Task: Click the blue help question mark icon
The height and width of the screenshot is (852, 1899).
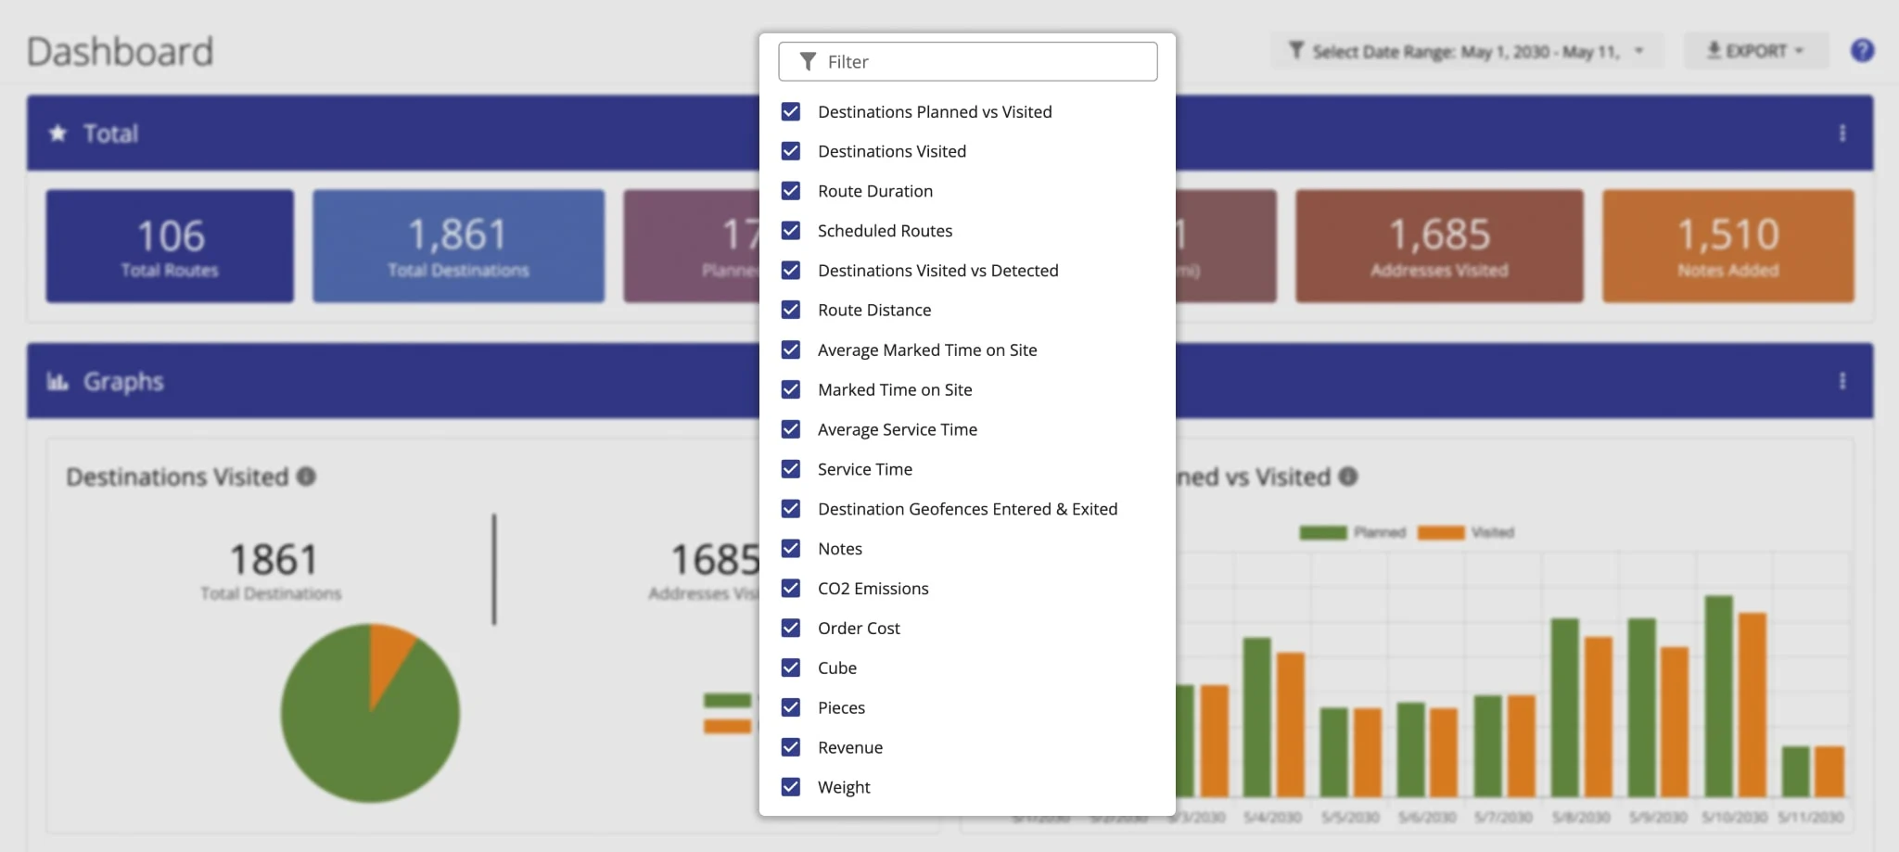Action: tap(1862, 51)
